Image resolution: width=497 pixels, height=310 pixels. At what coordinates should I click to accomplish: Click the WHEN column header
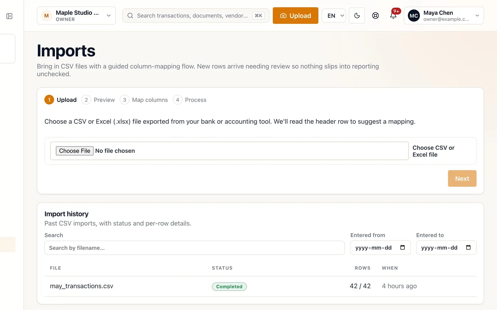390,268
